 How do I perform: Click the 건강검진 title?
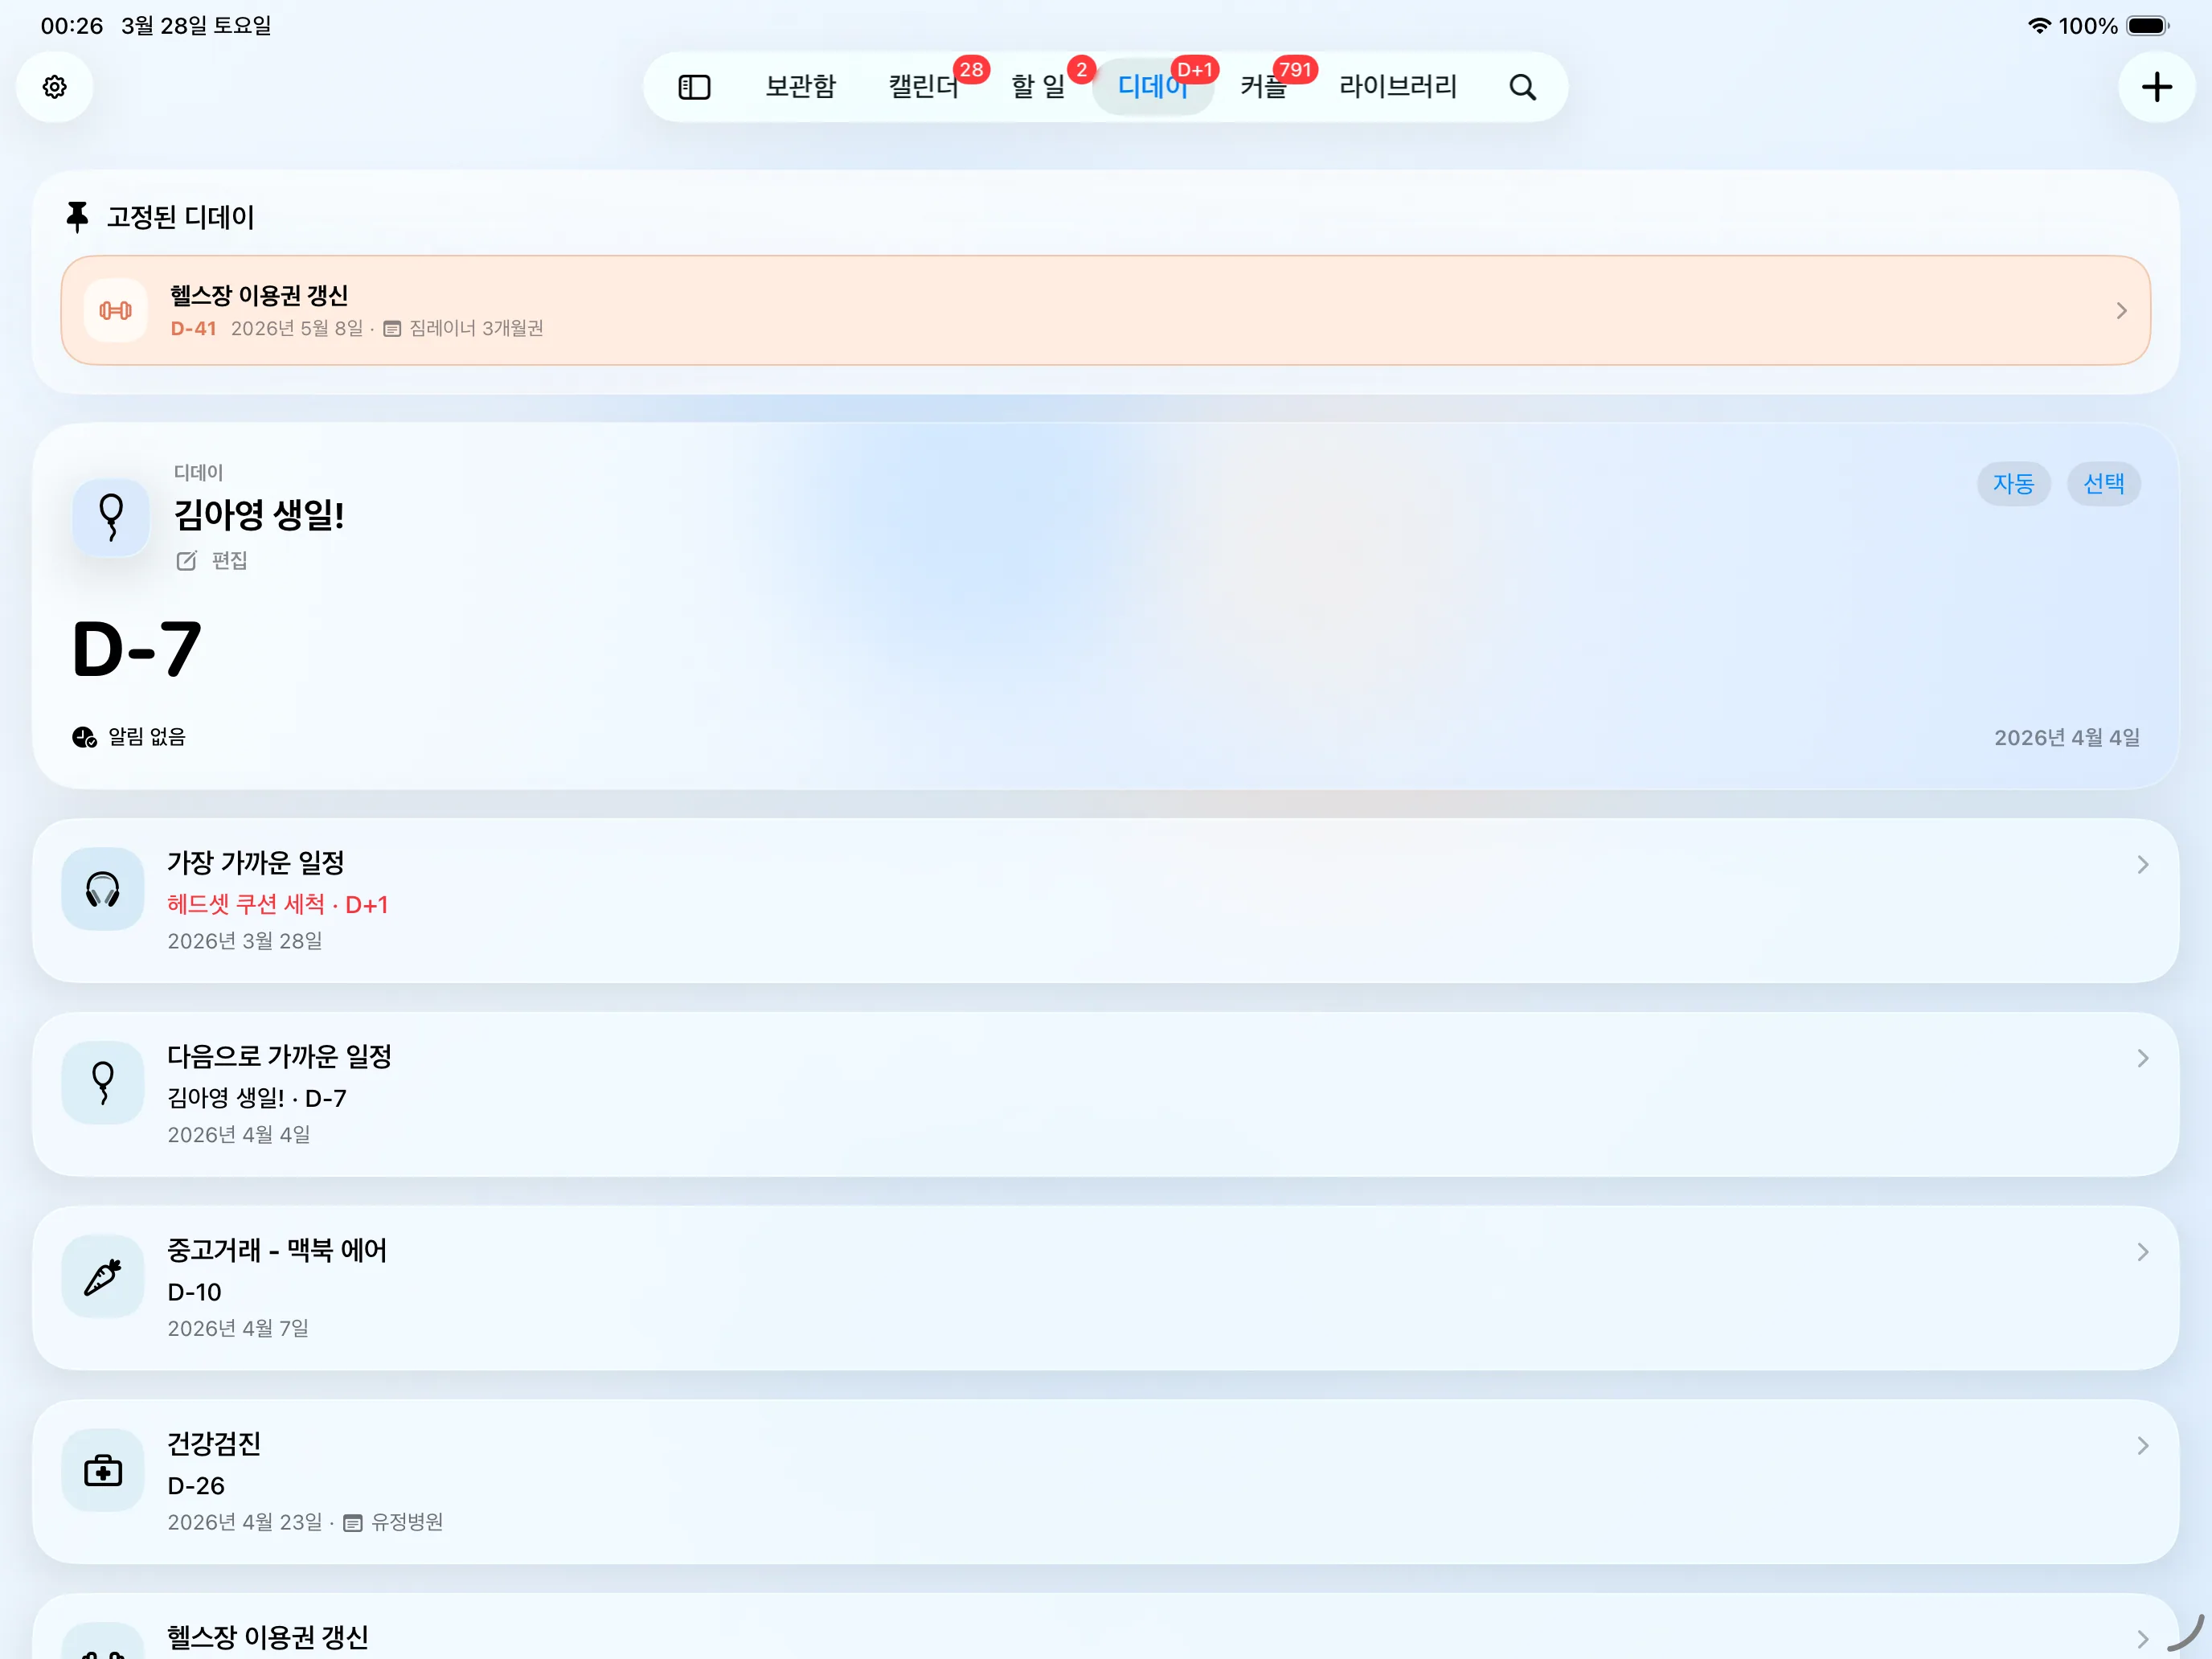[214, 1444]
